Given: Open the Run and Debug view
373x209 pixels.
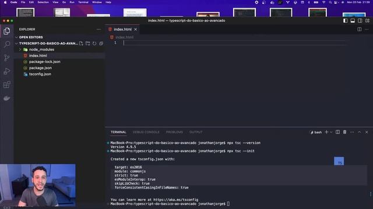Looking at the screenshot, I should pyautogui.click(x=6, y=71).
